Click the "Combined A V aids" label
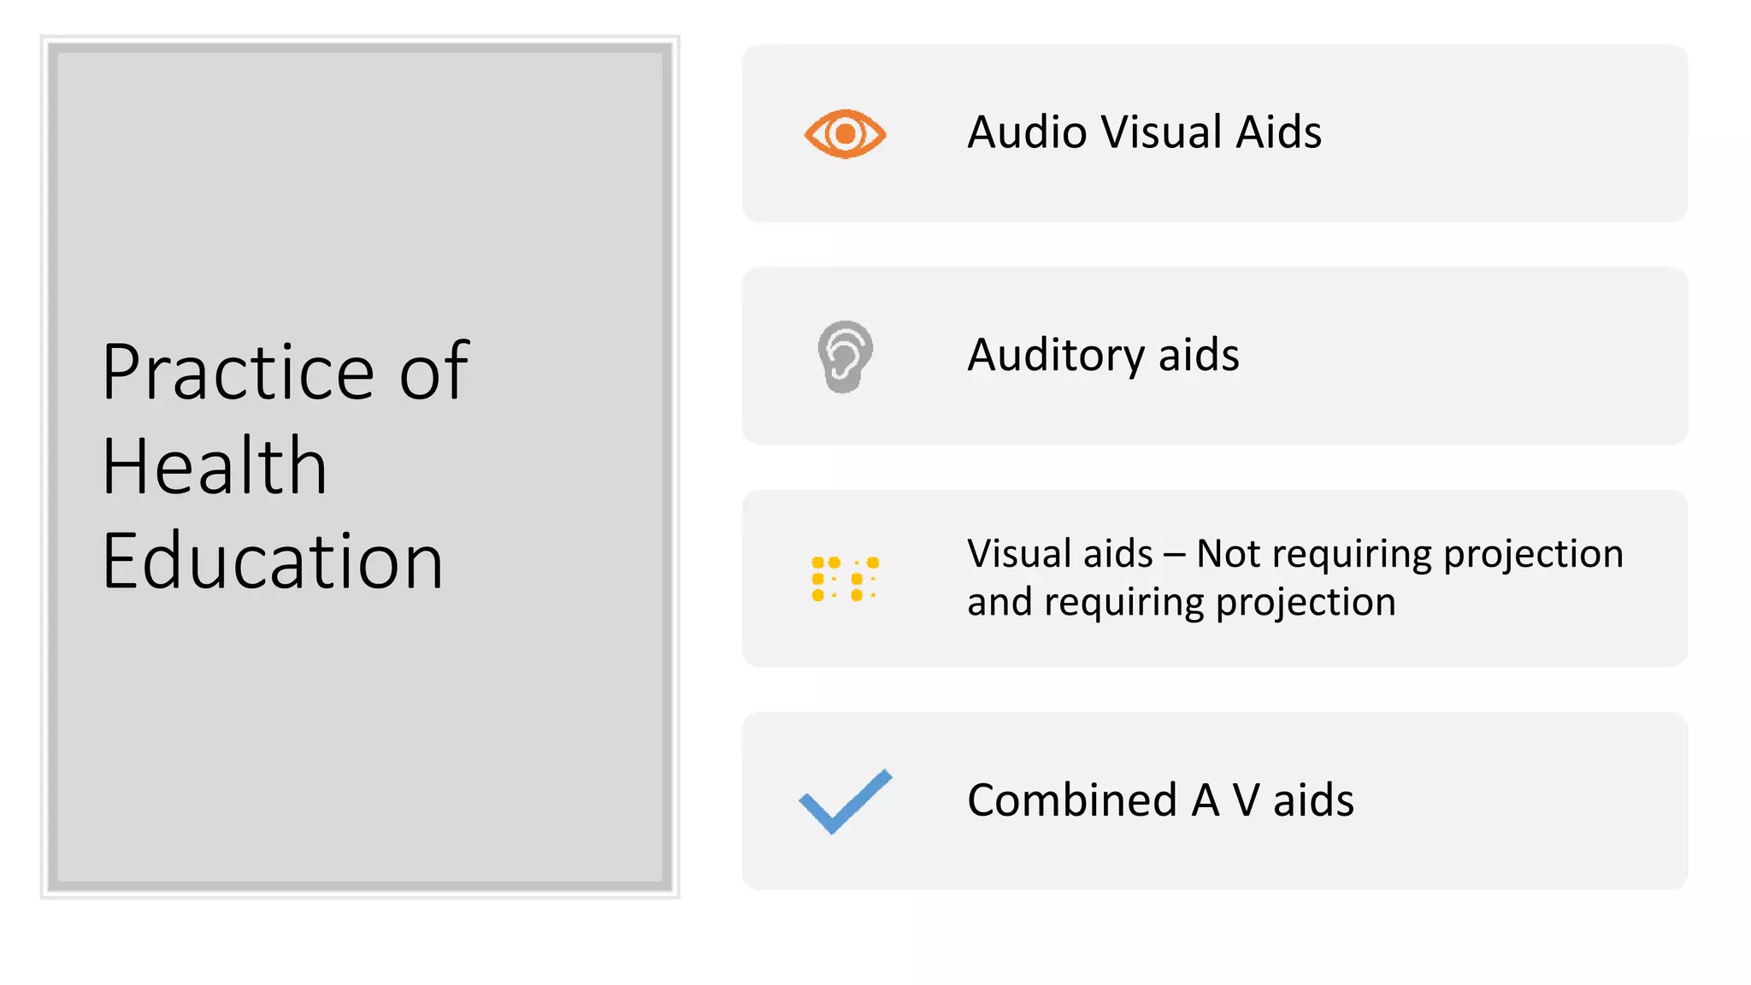The height and width of the screenshot is (985, 1751). (x=1160, y=801)
